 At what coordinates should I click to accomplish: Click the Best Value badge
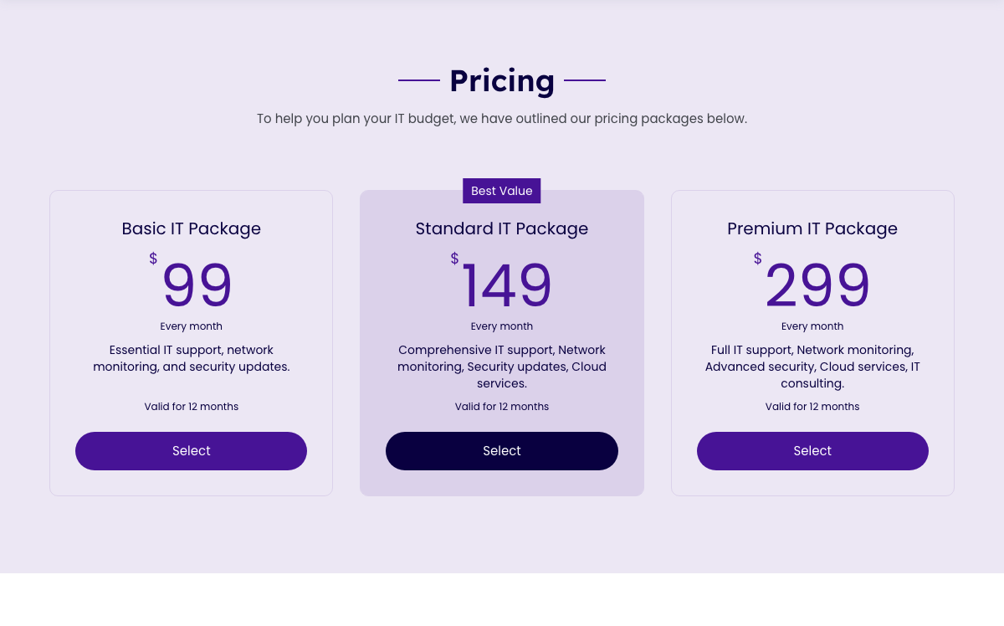pos(501,190)
